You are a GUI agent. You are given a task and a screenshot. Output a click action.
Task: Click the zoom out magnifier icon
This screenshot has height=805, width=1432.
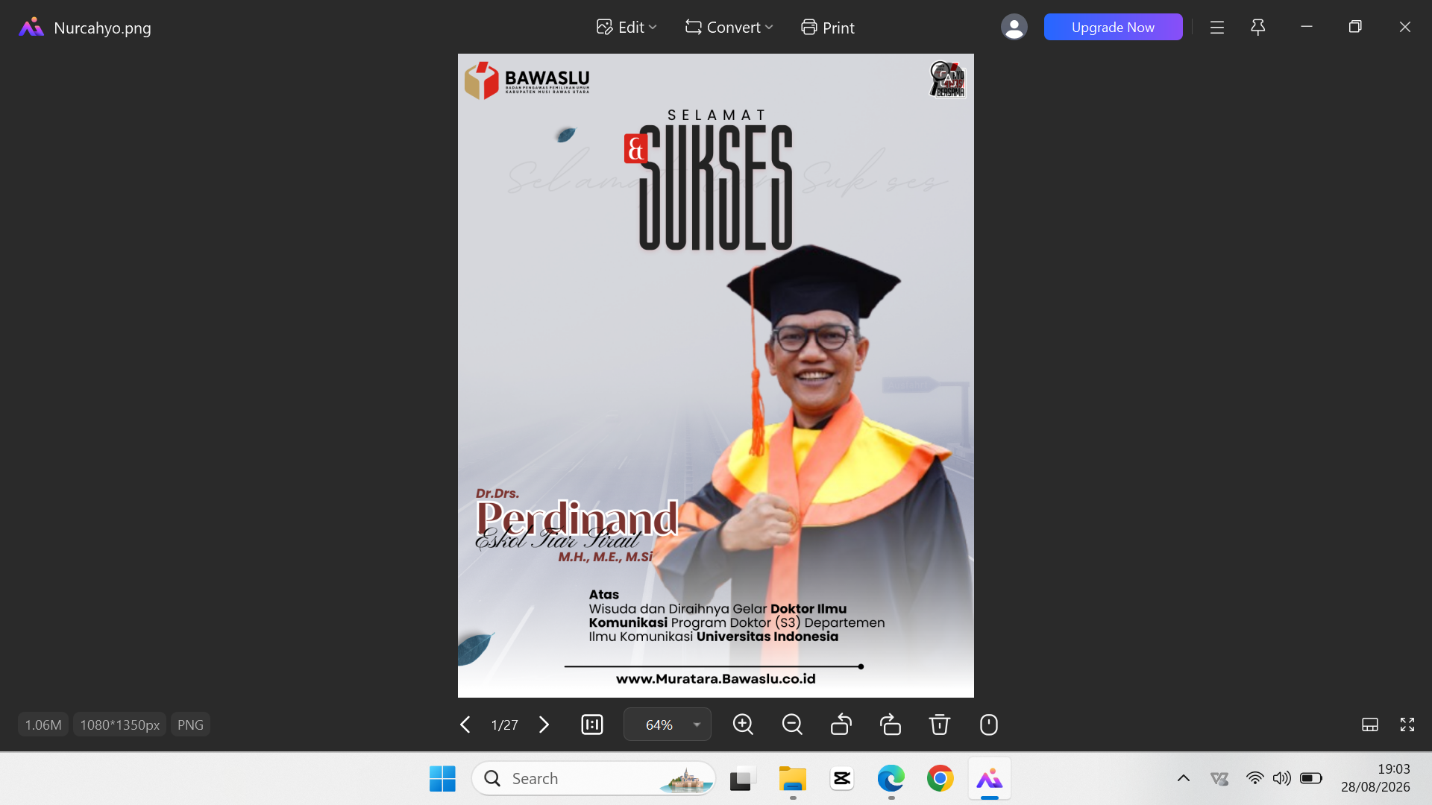pos(792,724)
